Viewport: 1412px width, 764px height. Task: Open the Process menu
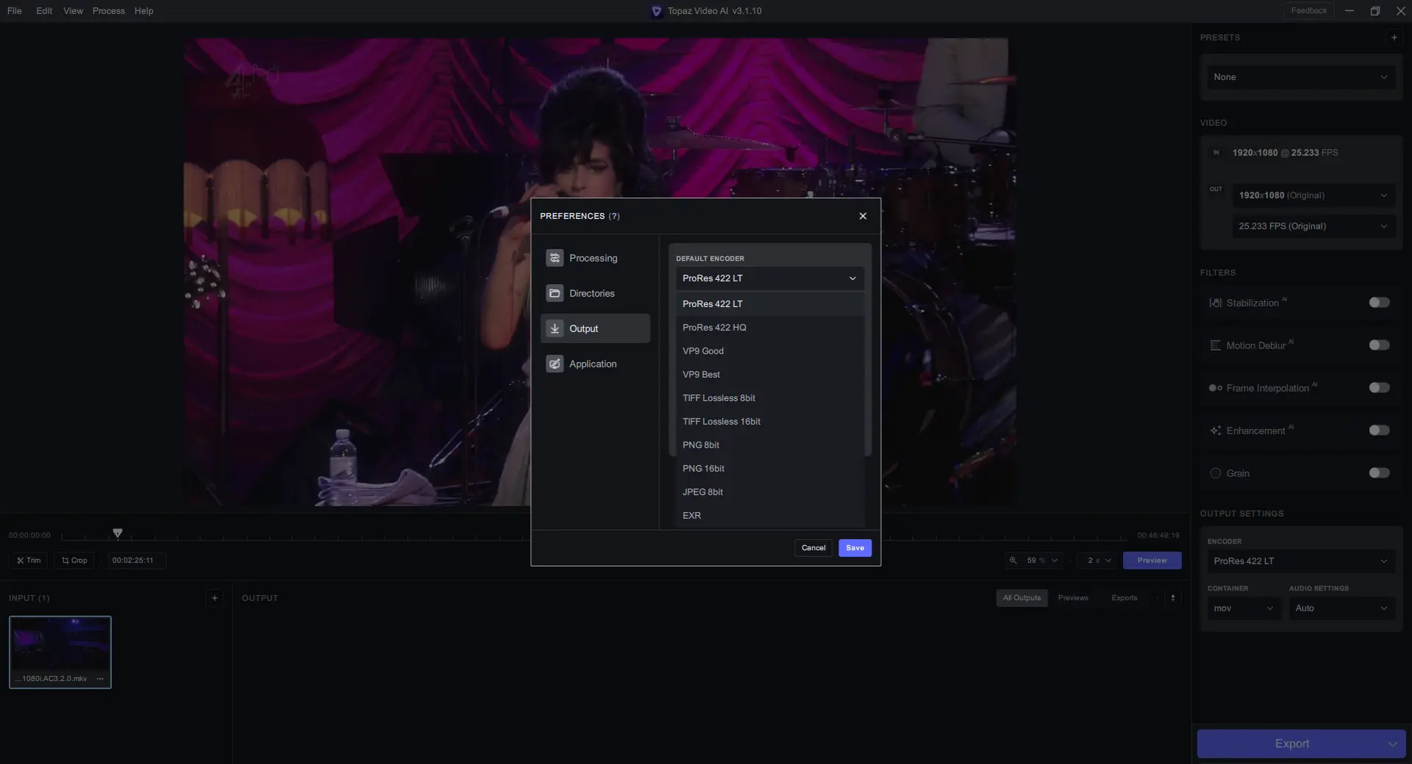[x=109, y=11]
